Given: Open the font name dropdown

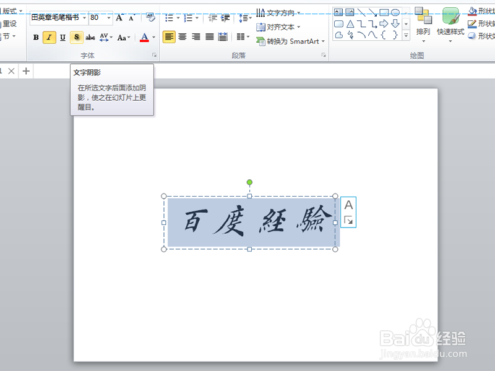Looking at the screenshot, I should point(84,17).
